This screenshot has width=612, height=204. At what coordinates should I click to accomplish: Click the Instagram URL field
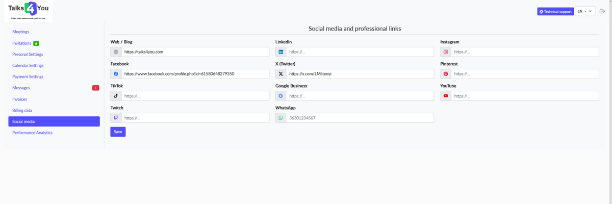click(525, 52)
